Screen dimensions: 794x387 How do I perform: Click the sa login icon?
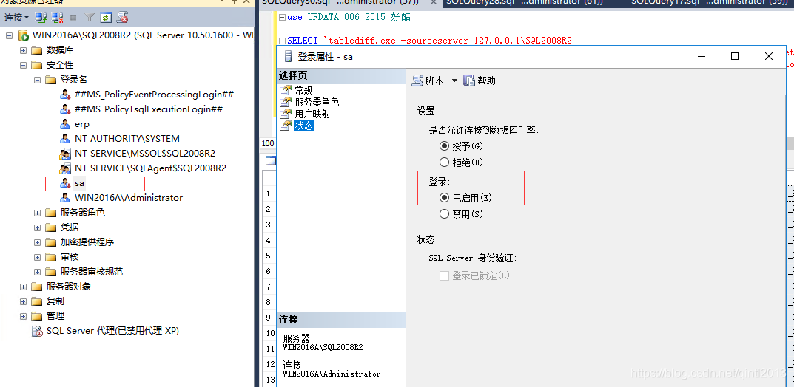click(x=65, y=183)
